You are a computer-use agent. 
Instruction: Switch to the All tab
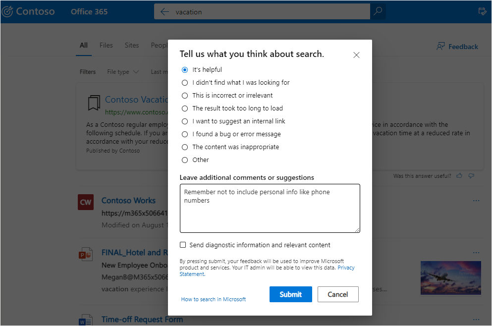click(x=83, y=45)
